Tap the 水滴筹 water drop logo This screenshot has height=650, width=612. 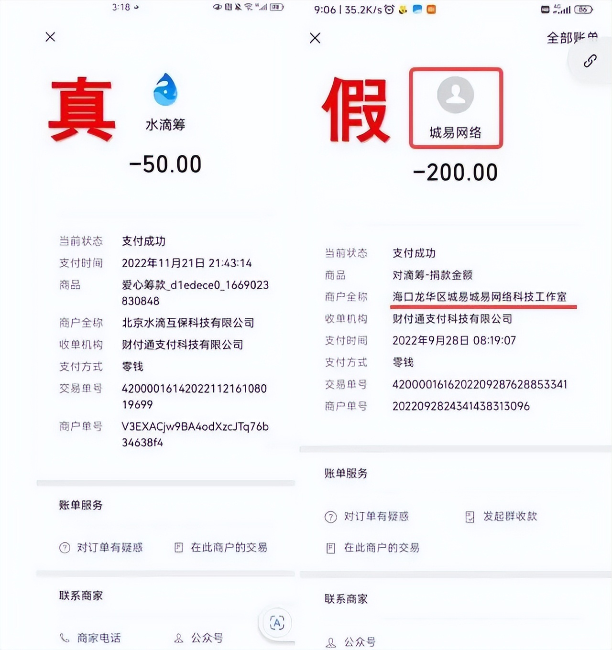pos(165,89)
